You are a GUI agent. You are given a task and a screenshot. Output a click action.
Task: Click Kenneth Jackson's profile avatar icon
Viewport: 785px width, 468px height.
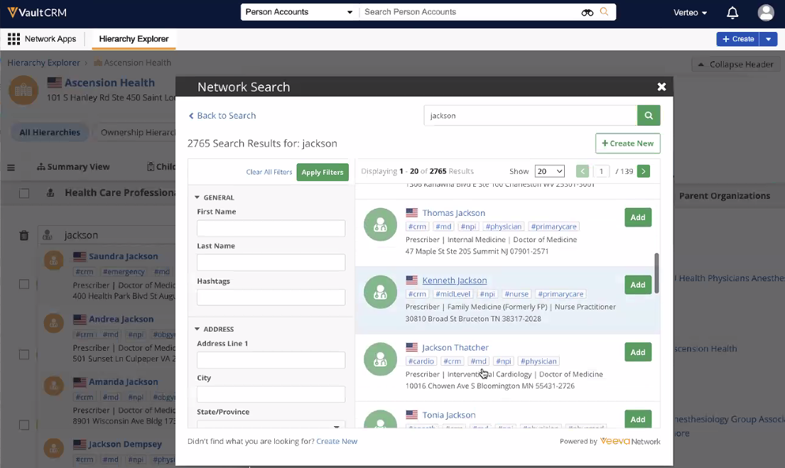click(x=380, y=292)
